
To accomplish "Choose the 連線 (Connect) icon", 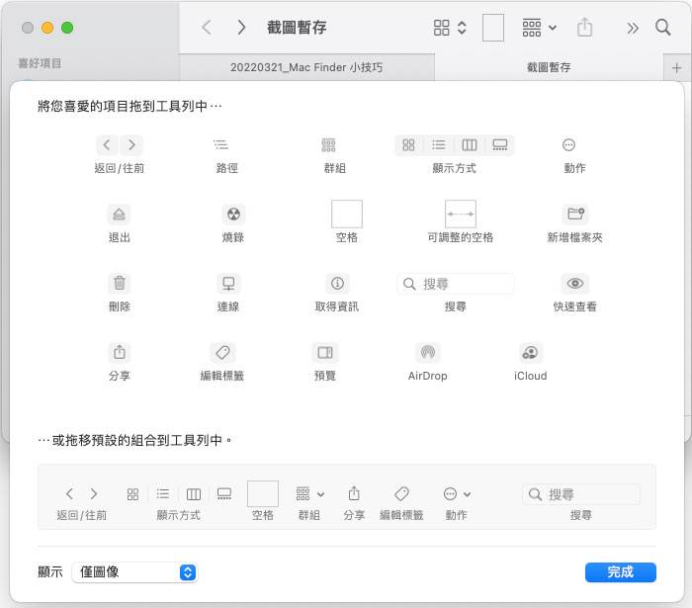I will pos(228,283).
